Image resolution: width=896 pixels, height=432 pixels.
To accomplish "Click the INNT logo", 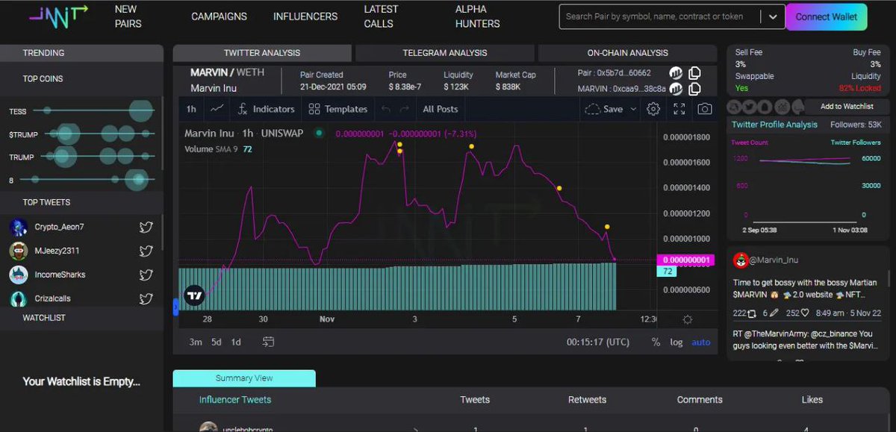I will (58, 16).
